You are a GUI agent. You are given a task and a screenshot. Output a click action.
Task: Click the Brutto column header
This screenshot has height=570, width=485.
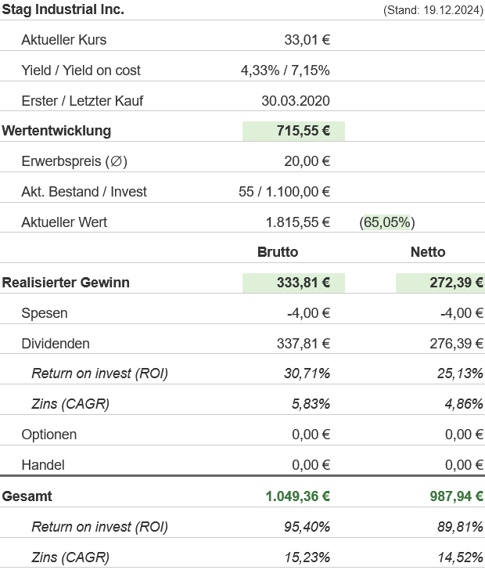(x=278, y=252)
